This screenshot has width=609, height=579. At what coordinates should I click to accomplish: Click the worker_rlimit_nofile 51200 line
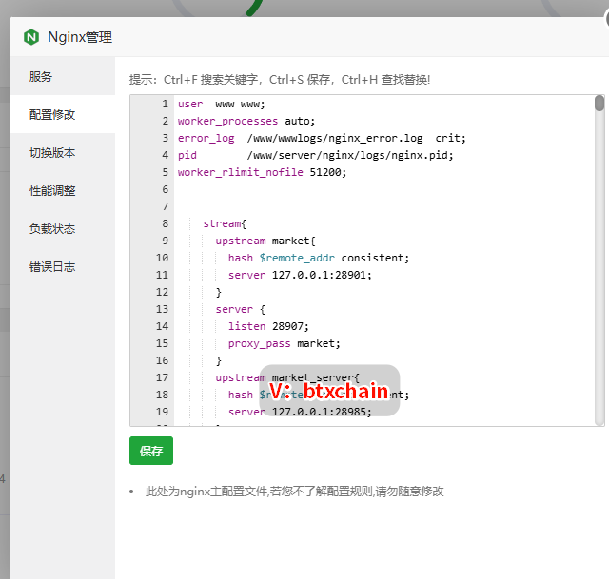point(262,173)
